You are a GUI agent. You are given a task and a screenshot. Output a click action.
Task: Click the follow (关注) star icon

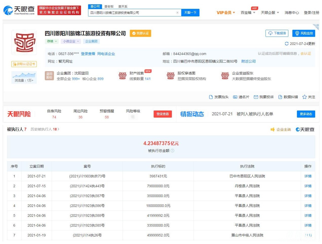tap(305, 97)
